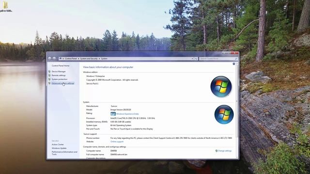Click the processor value text
The image size is (310, 174).
pos(132,118)
